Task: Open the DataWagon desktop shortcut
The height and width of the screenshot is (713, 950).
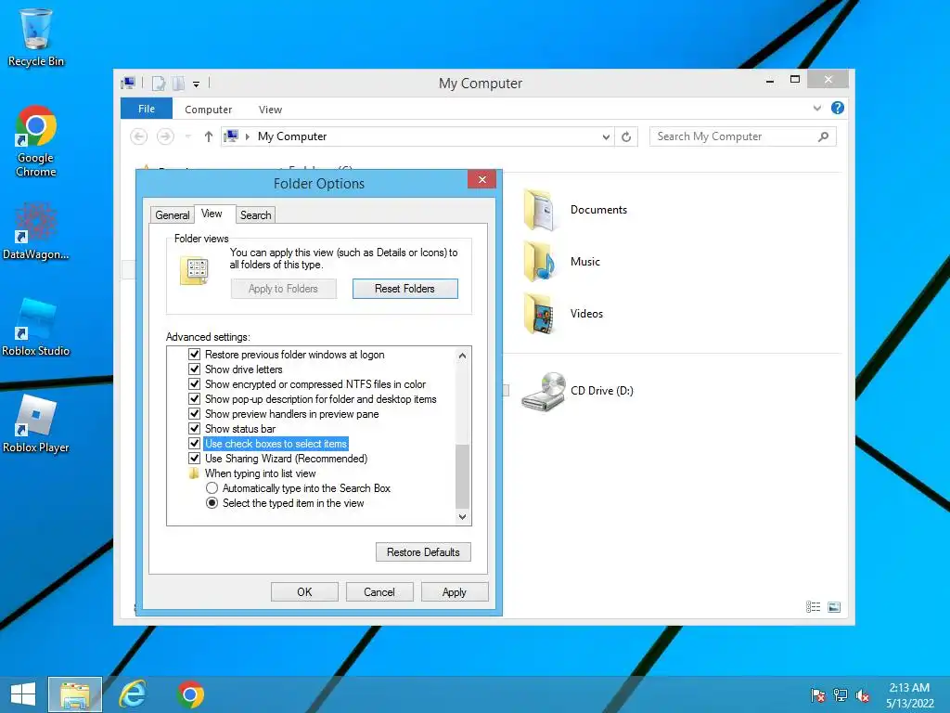Action: 36,230
